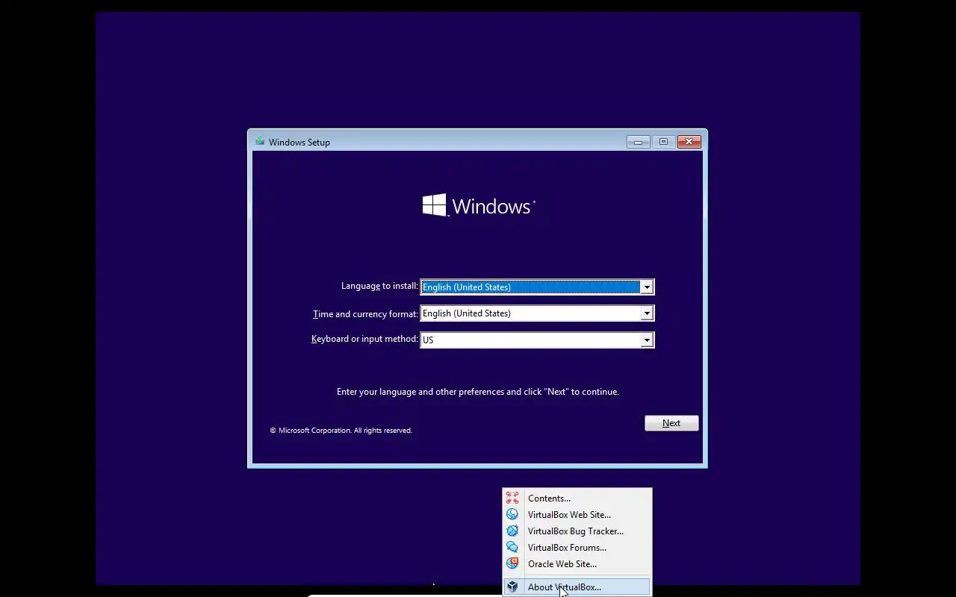956x597 pixels.
Task: Click the 'Windows Setup' title text
Action: 299,143
